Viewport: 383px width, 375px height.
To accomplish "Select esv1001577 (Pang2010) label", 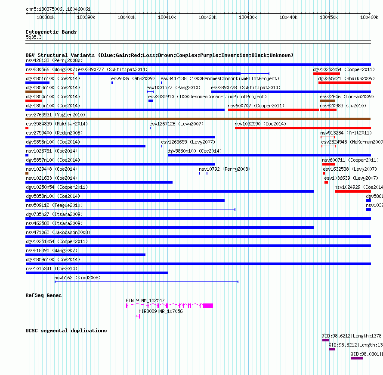I will click(x=173, y=87).
